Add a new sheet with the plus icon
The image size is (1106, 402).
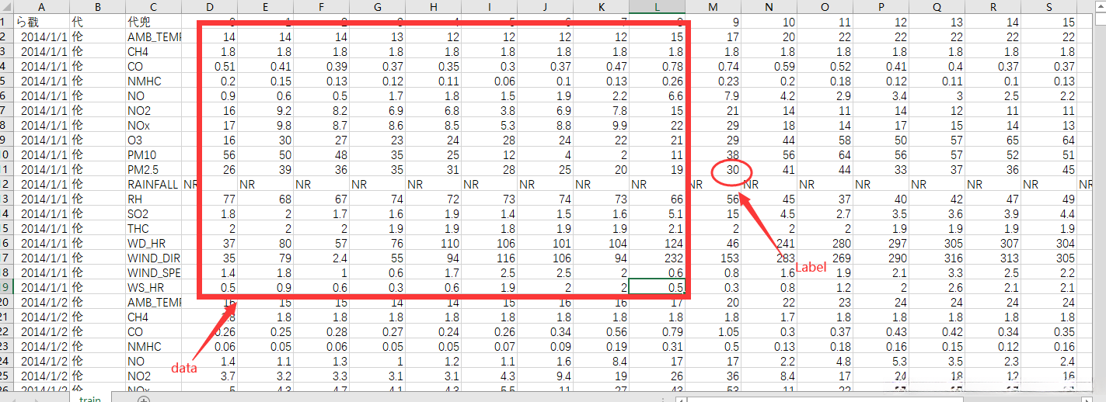[x=143, y=399]
